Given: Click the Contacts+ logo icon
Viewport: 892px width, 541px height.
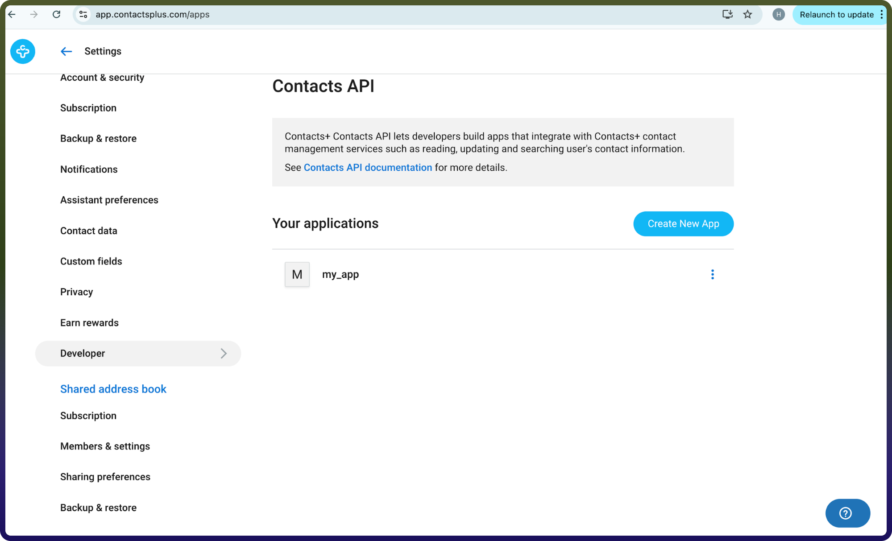Looking at the screenshot, I should (23, 51).
